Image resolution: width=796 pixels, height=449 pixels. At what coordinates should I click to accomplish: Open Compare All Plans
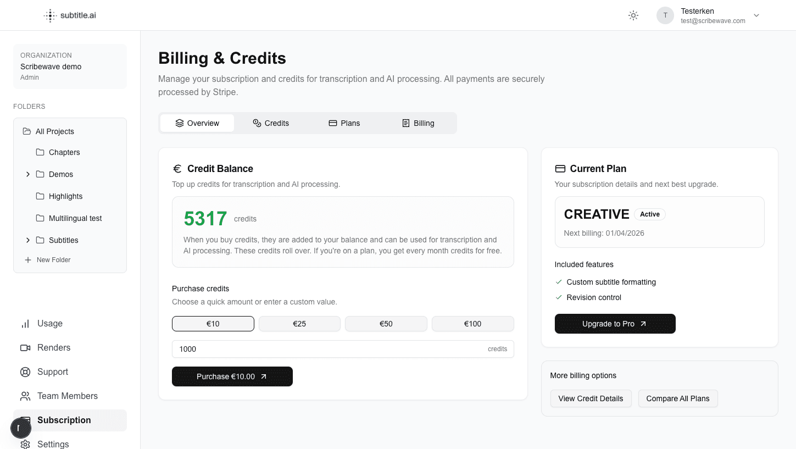pyautogui.click(x=678, y=398)
